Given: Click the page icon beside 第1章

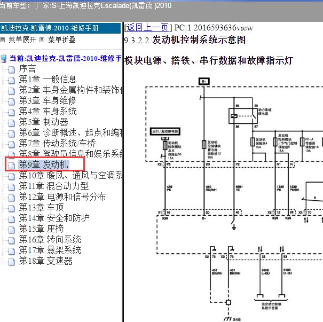Looking at the screenshot, I should tap(12, 80).
